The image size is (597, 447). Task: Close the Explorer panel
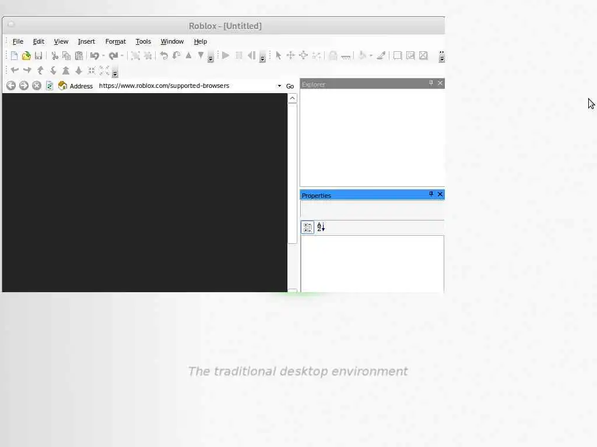tap(440, 83)
